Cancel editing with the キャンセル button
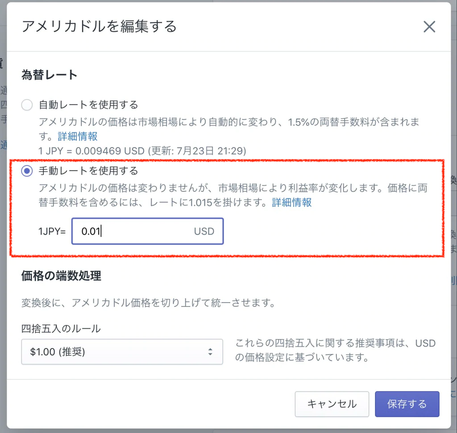The height and width of the screenshot is (433, 457). pos(332,404)
